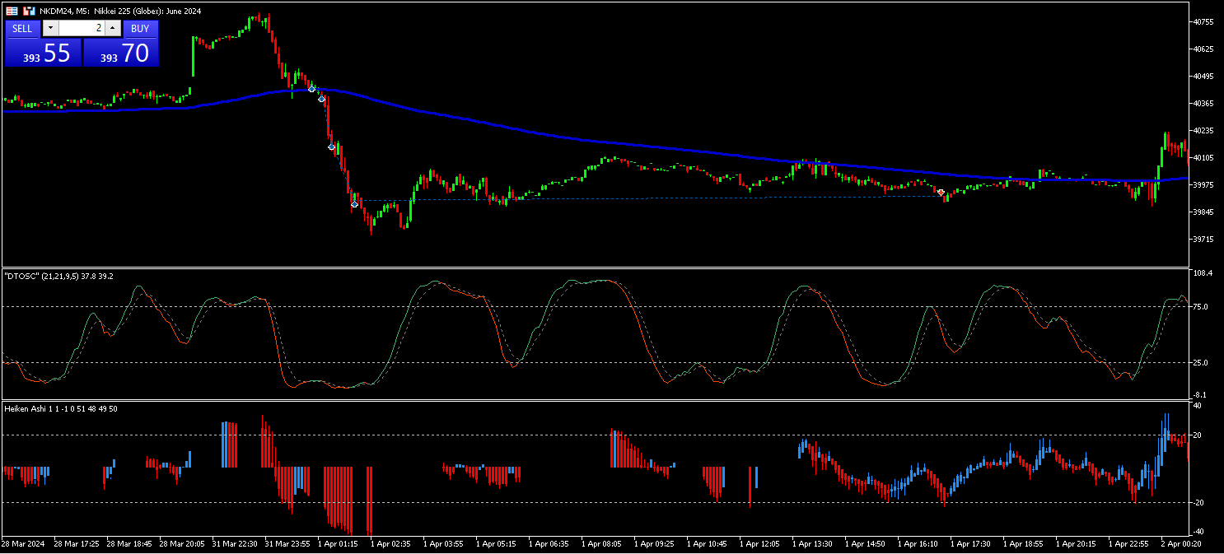Click the 40495 price axis label
This screenshot has width=1224, height=554.
coord(1203,76)
